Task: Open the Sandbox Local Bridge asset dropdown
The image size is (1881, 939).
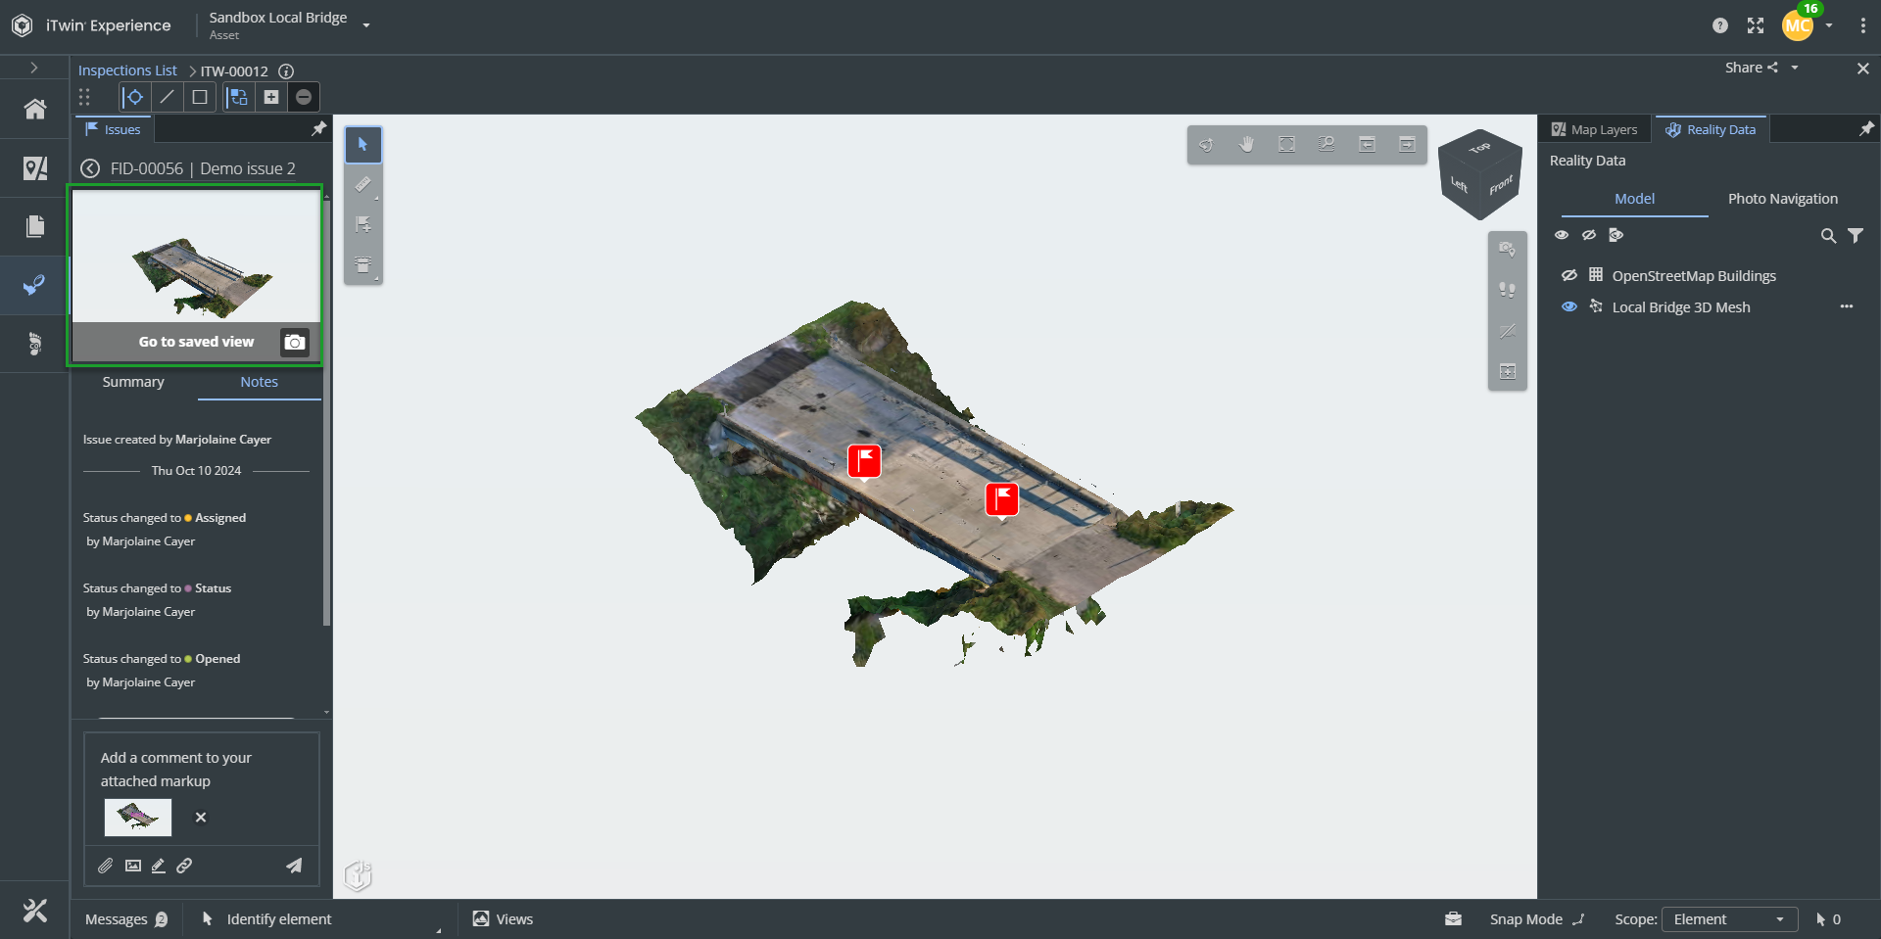Action: (x=366, y=25)
